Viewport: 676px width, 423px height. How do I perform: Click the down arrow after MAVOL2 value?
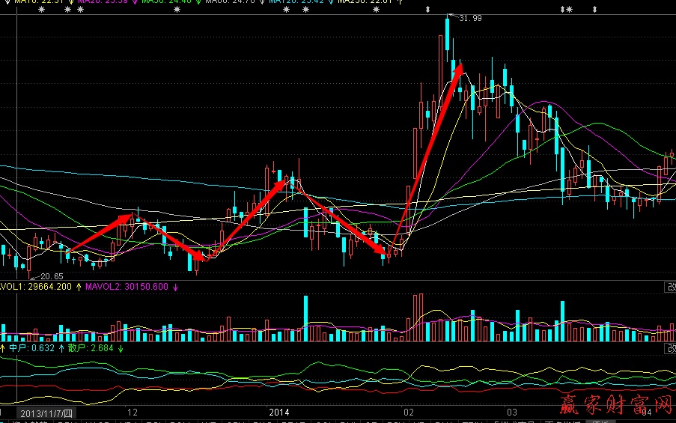click(x=175, y=286)
